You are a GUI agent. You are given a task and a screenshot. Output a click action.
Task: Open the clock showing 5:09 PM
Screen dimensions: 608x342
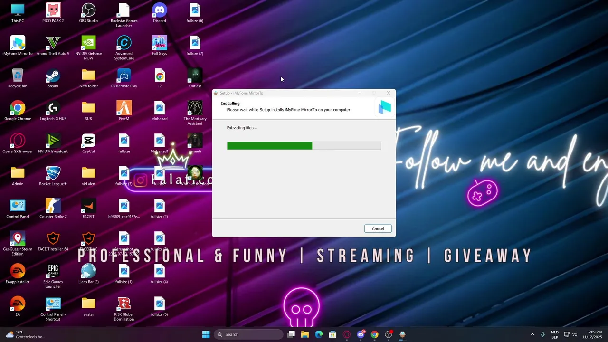(x=592, y=334)
